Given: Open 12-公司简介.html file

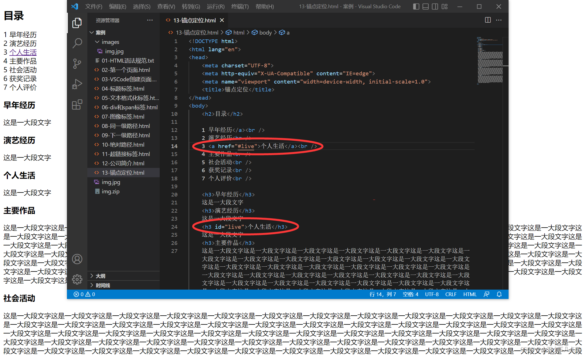Looking at the screenshot, I should [x=123, y=163].
